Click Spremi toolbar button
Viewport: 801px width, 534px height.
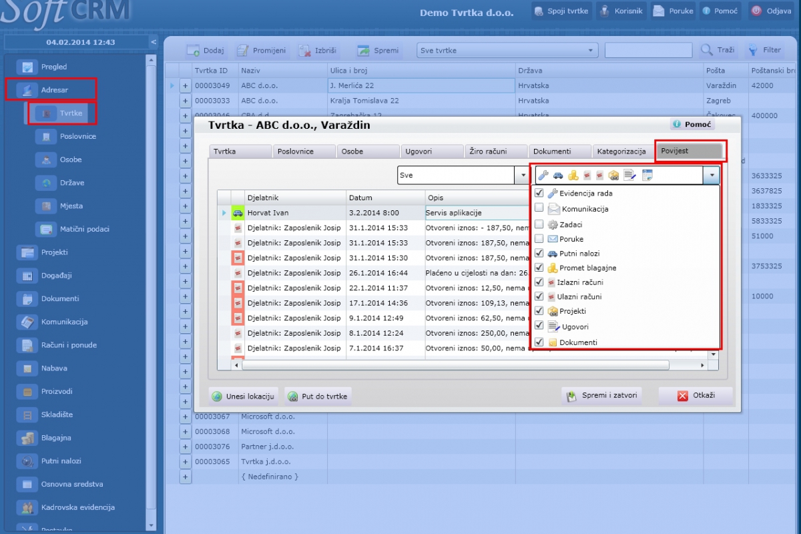point(378,50)
